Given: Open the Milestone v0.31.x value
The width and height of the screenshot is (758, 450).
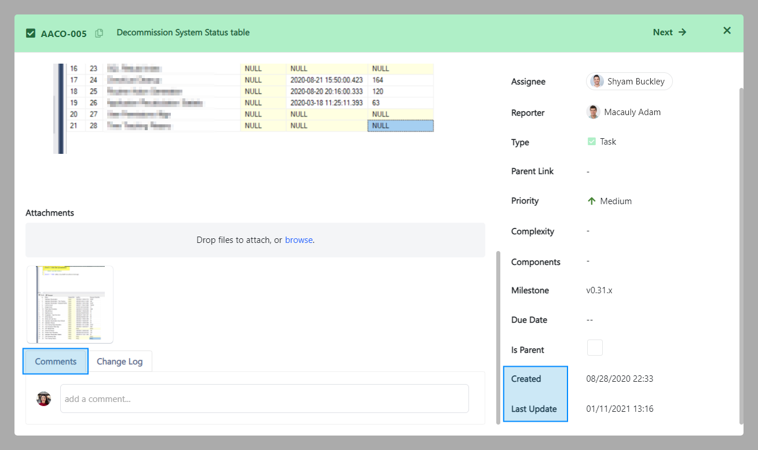Looking at the screenshot, I should (599, 290).
